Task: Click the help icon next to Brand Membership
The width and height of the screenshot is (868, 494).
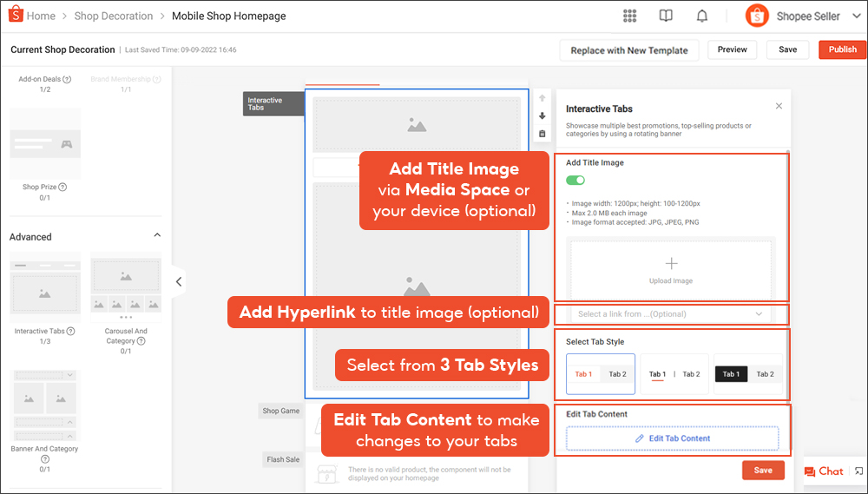Action: [156, 79]
